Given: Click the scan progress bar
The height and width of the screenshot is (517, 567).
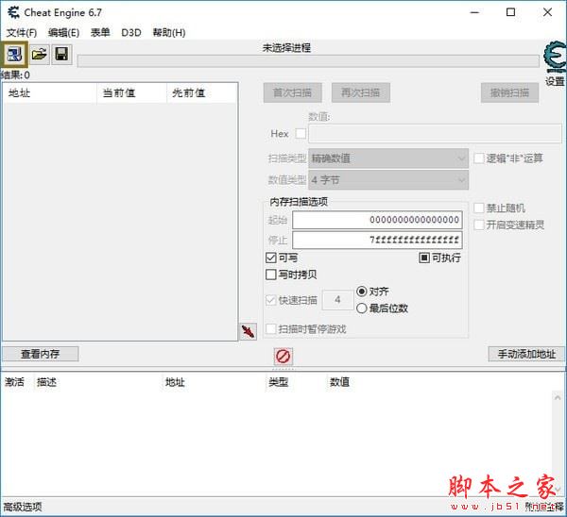Looking at the screenshot, I should pos(308,61).
